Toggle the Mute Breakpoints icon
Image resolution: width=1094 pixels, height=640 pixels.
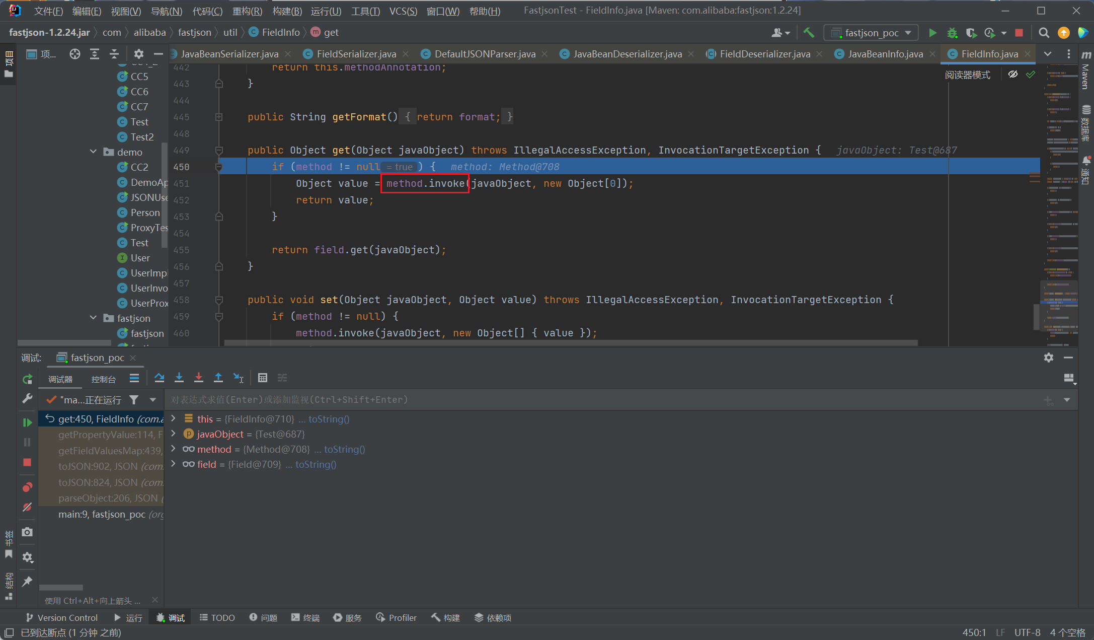coord(28,507)
